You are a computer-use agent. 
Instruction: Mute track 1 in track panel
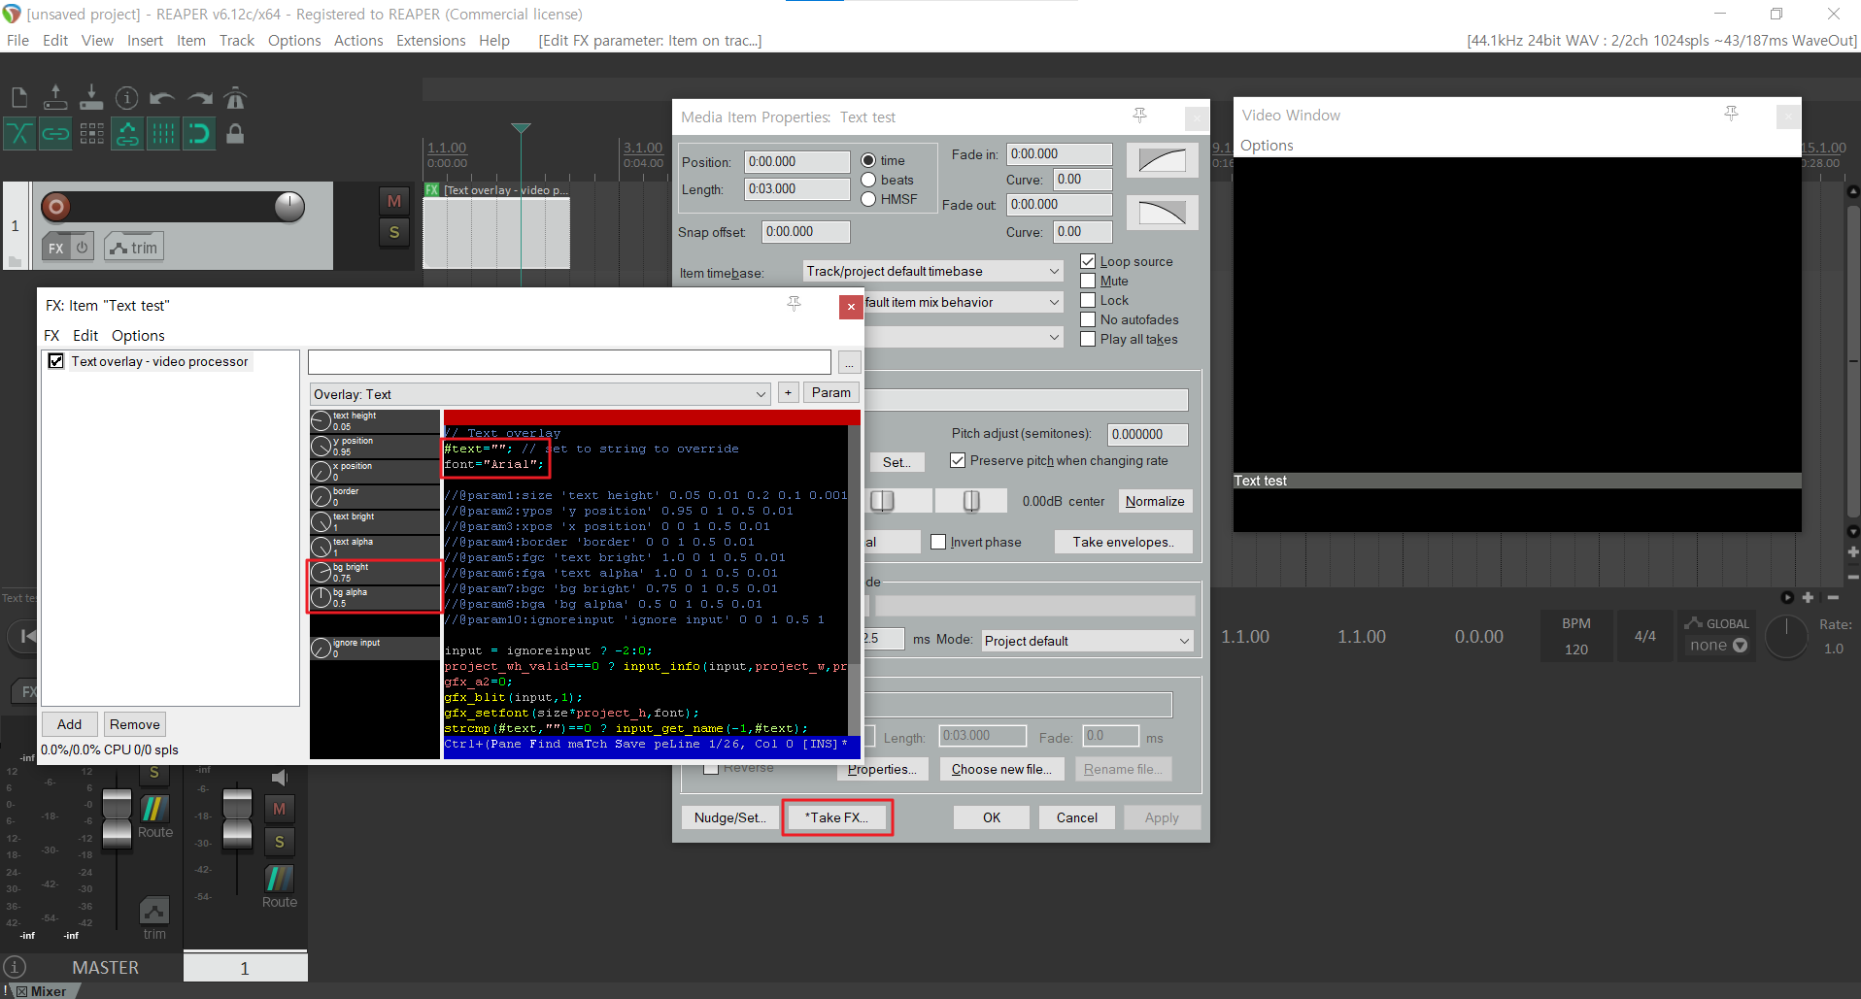tap(393, 201)
